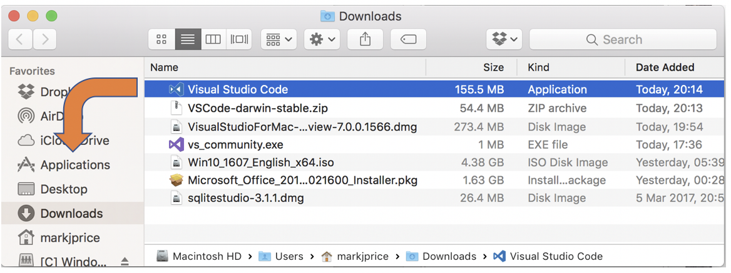This screenshot has height=273, width=731.
Task: Click the vs_community.exe purple icon
Action: [176, 145]
